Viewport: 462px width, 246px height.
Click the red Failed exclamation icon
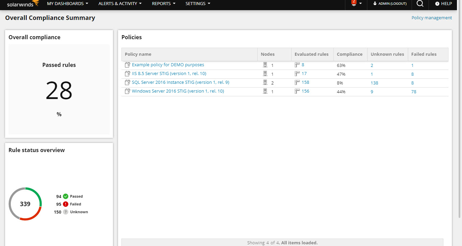(x=66, y=204)
